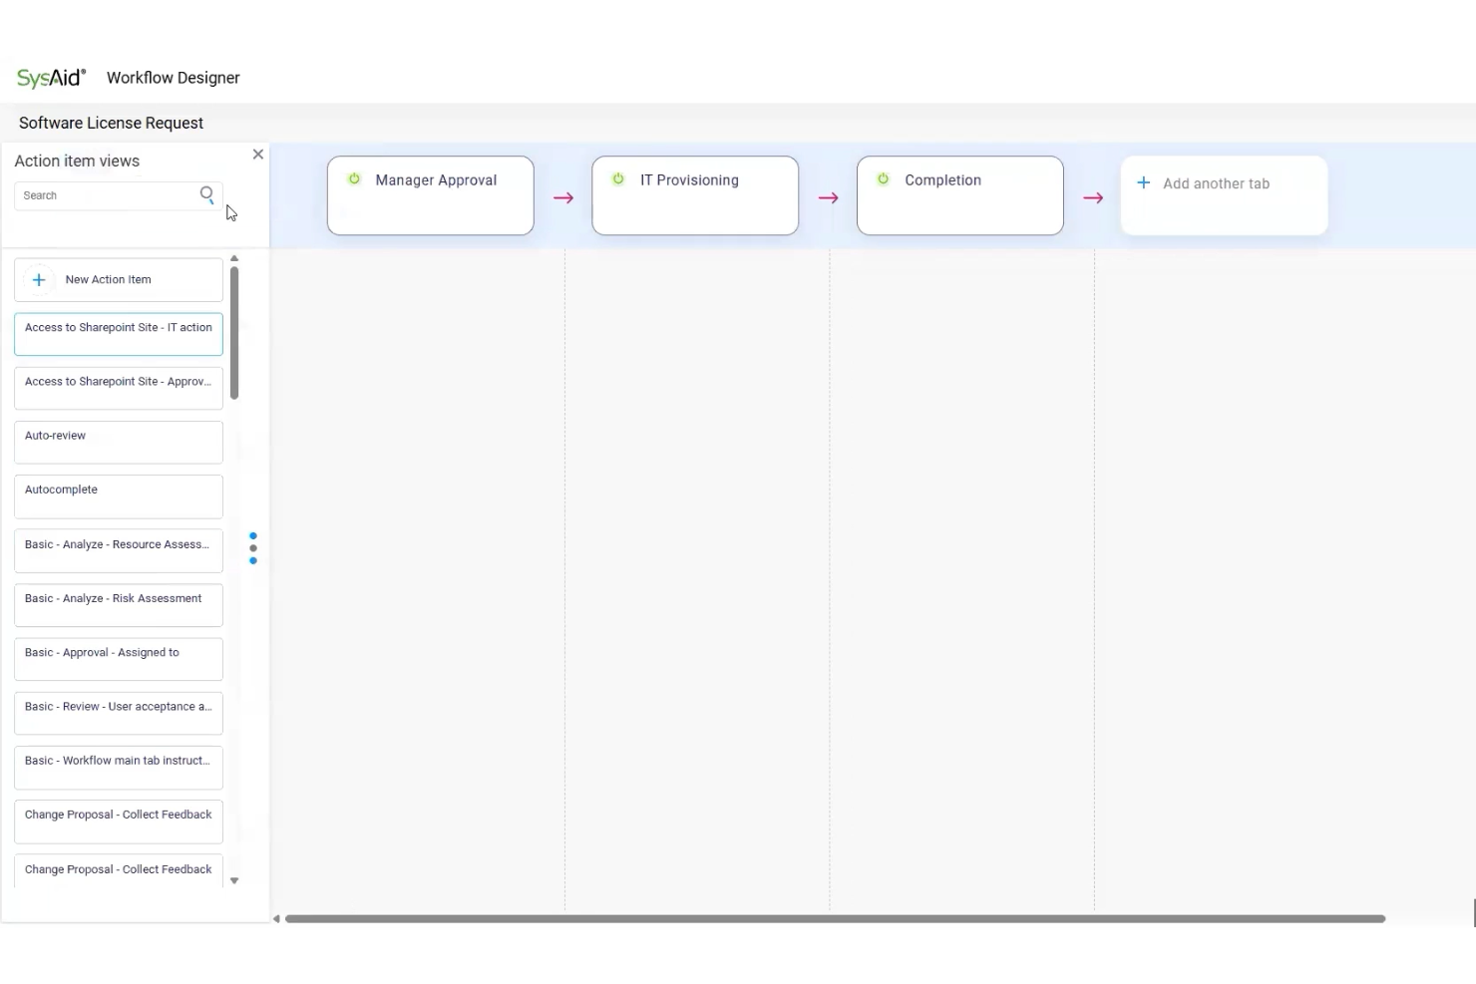This screenshot has height=984, width=1476.
Task: Click the arrow before Add another tab
Action: [1093, 196]
